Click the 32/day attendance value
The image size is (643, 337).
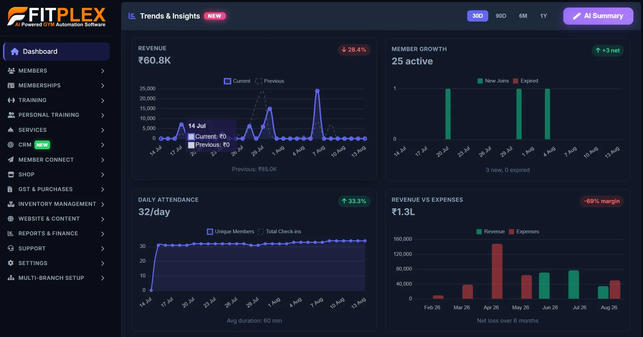click(x=154, y=212)
